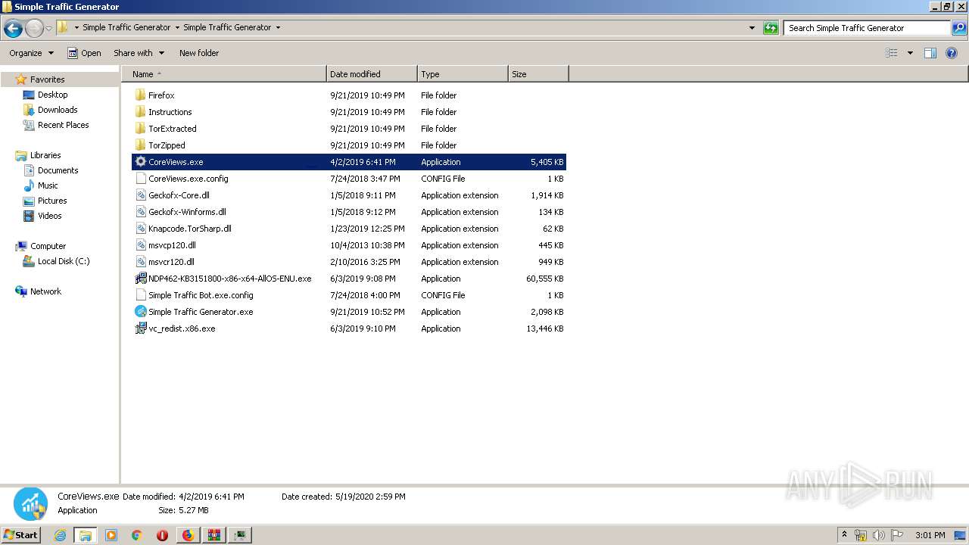Select the msvcp120.dll file
This screenshot has width=969, height=545.
349,245
